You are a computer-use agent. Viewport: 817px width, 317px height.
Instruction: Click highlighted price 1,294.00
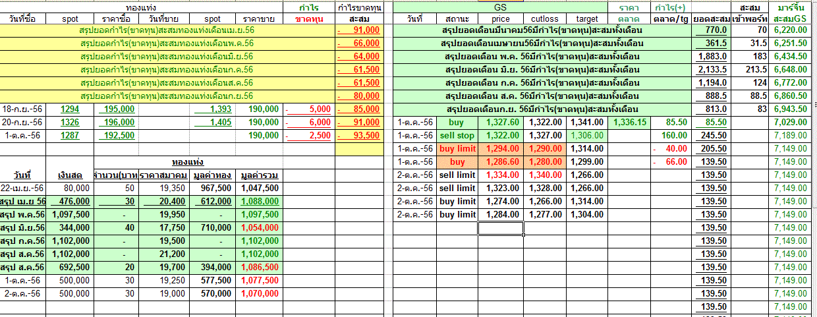tap(501, 149)
